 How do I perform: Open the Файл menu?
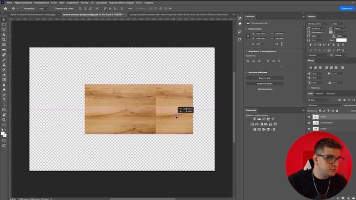(x=9, y=3)
